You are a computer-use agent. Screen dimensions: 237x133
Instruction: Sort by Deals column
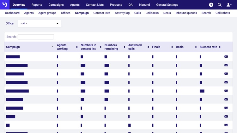196,47
